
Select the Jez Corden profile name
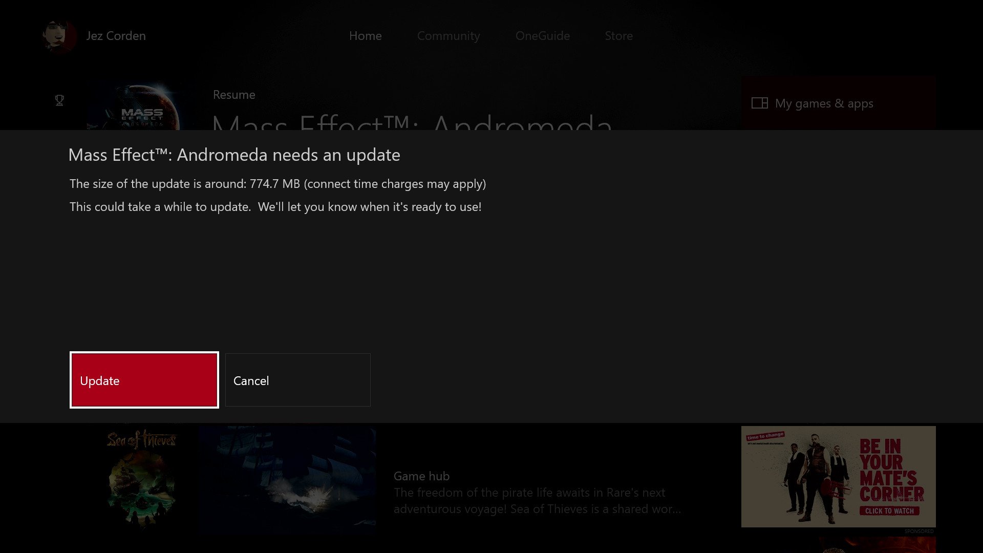(116, 36)
